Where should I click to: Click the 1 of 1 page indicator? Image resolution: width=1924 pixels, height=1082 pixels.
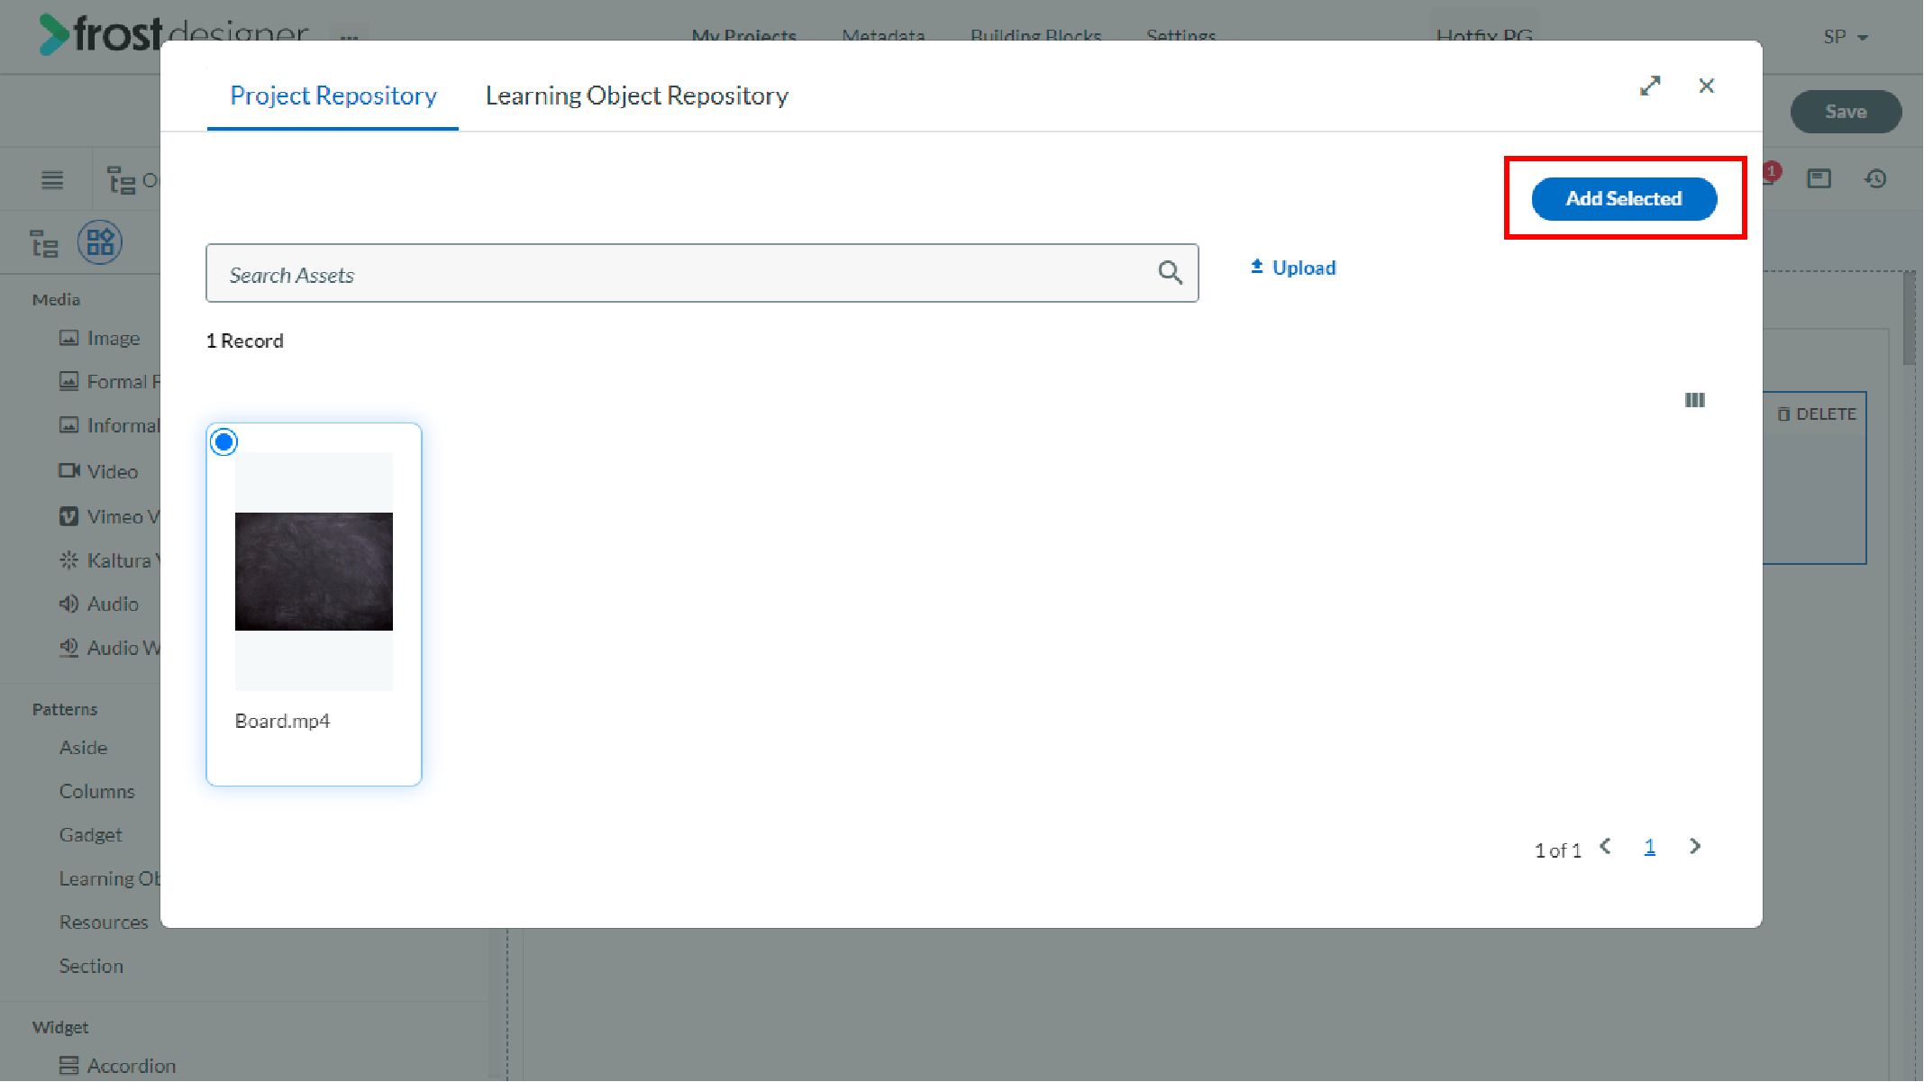1558,850
